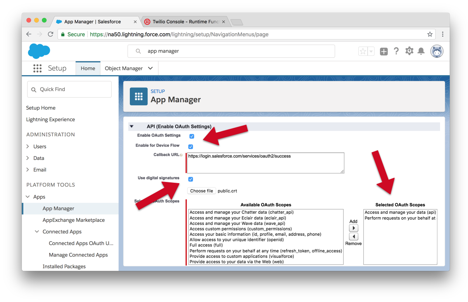Select 'Full access (full)' scope
Viewport: 468px width, 302px height.
[206, 245]
